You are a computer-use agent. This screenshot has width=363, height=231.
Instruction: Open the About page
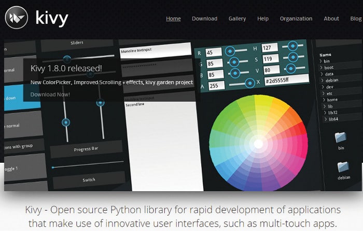[331, 19]
